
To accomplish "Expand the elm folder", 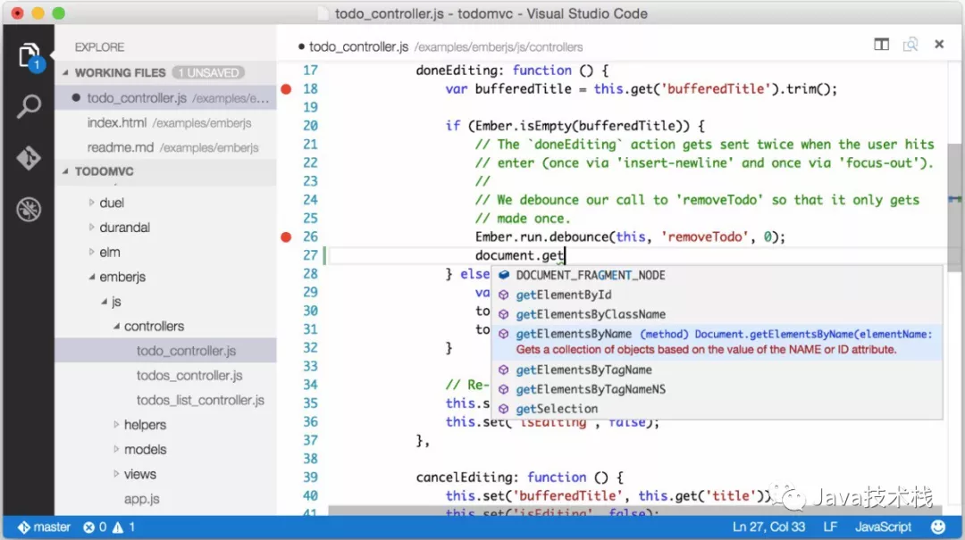I will (x=91, y=252).
